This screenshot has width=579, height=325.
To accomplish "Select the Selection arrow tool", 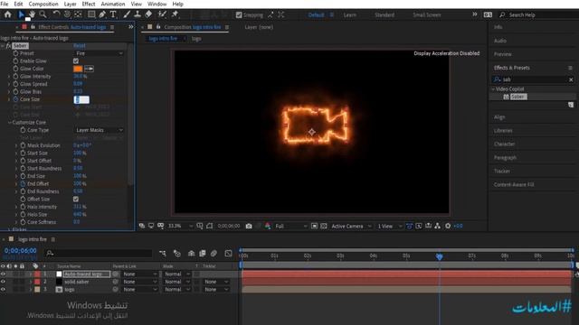I will pos(21,14).
